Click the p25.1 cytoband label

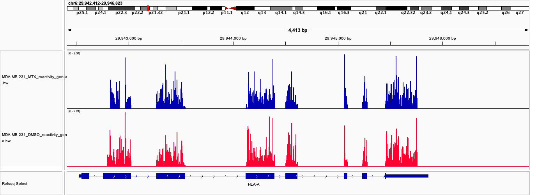(82, 13)
